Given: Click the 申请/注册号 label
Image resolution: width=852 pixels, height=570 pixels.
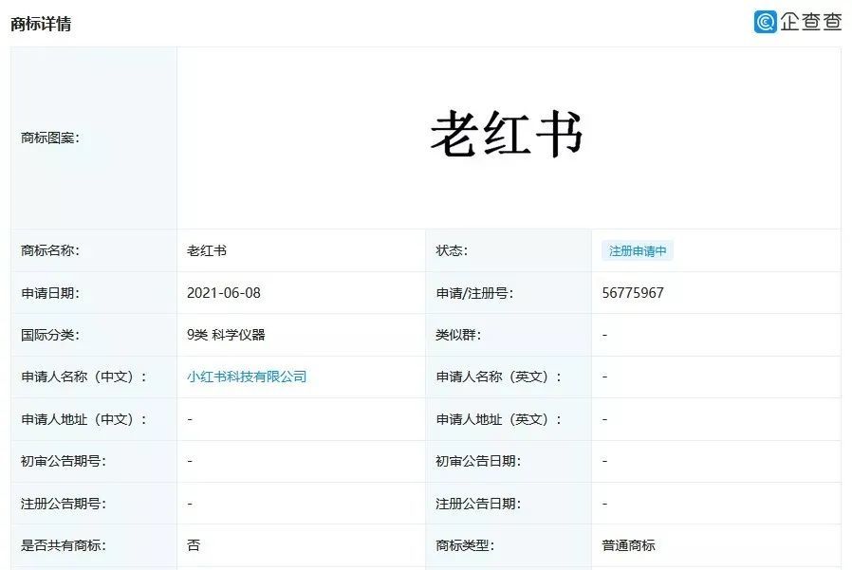Looking at the screenshot, I should pyautogui.click(x=474, y=293).
